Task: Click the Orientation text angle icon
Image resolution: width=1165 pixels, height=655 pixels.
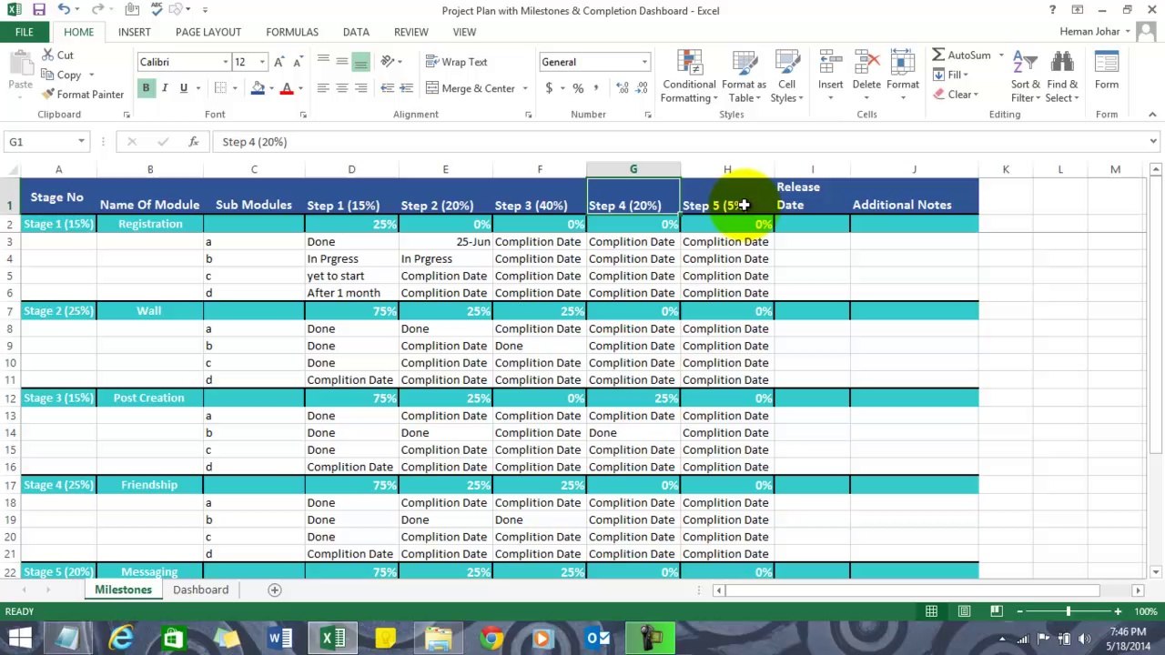Action: click(389, 62)
